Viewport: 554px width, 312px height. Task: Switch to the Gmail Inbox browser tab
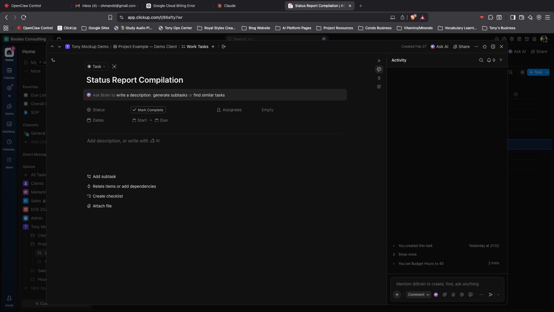point(106,6)
